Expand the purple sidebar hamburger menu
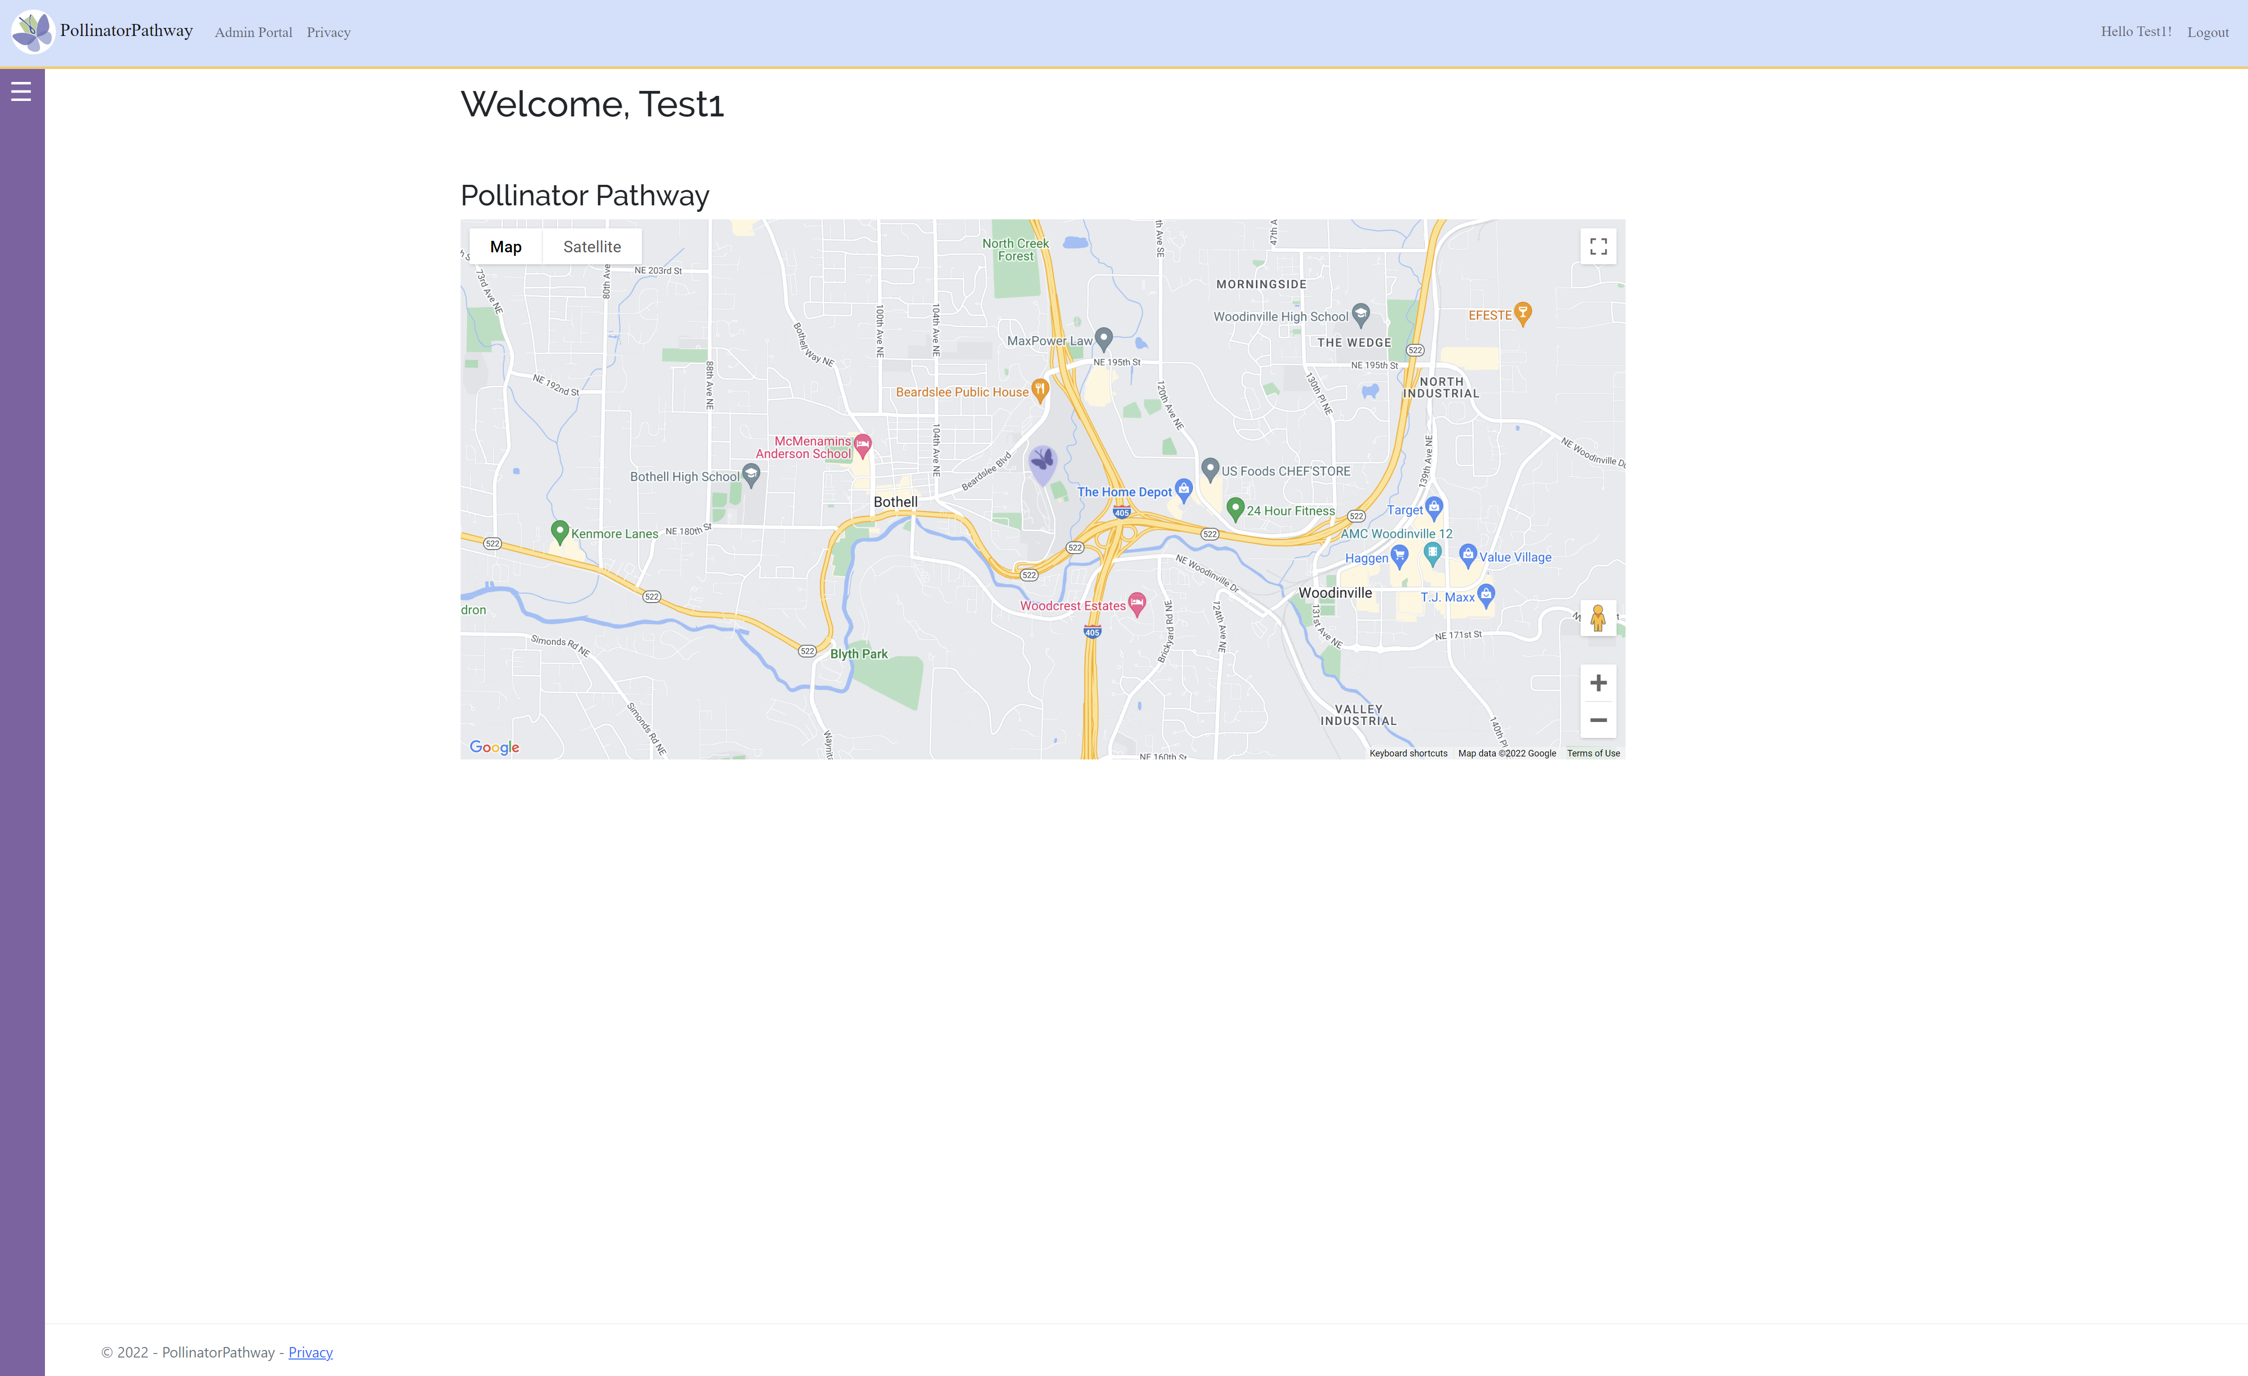This screenshot has height=1376, width=2248. point(21,90)
